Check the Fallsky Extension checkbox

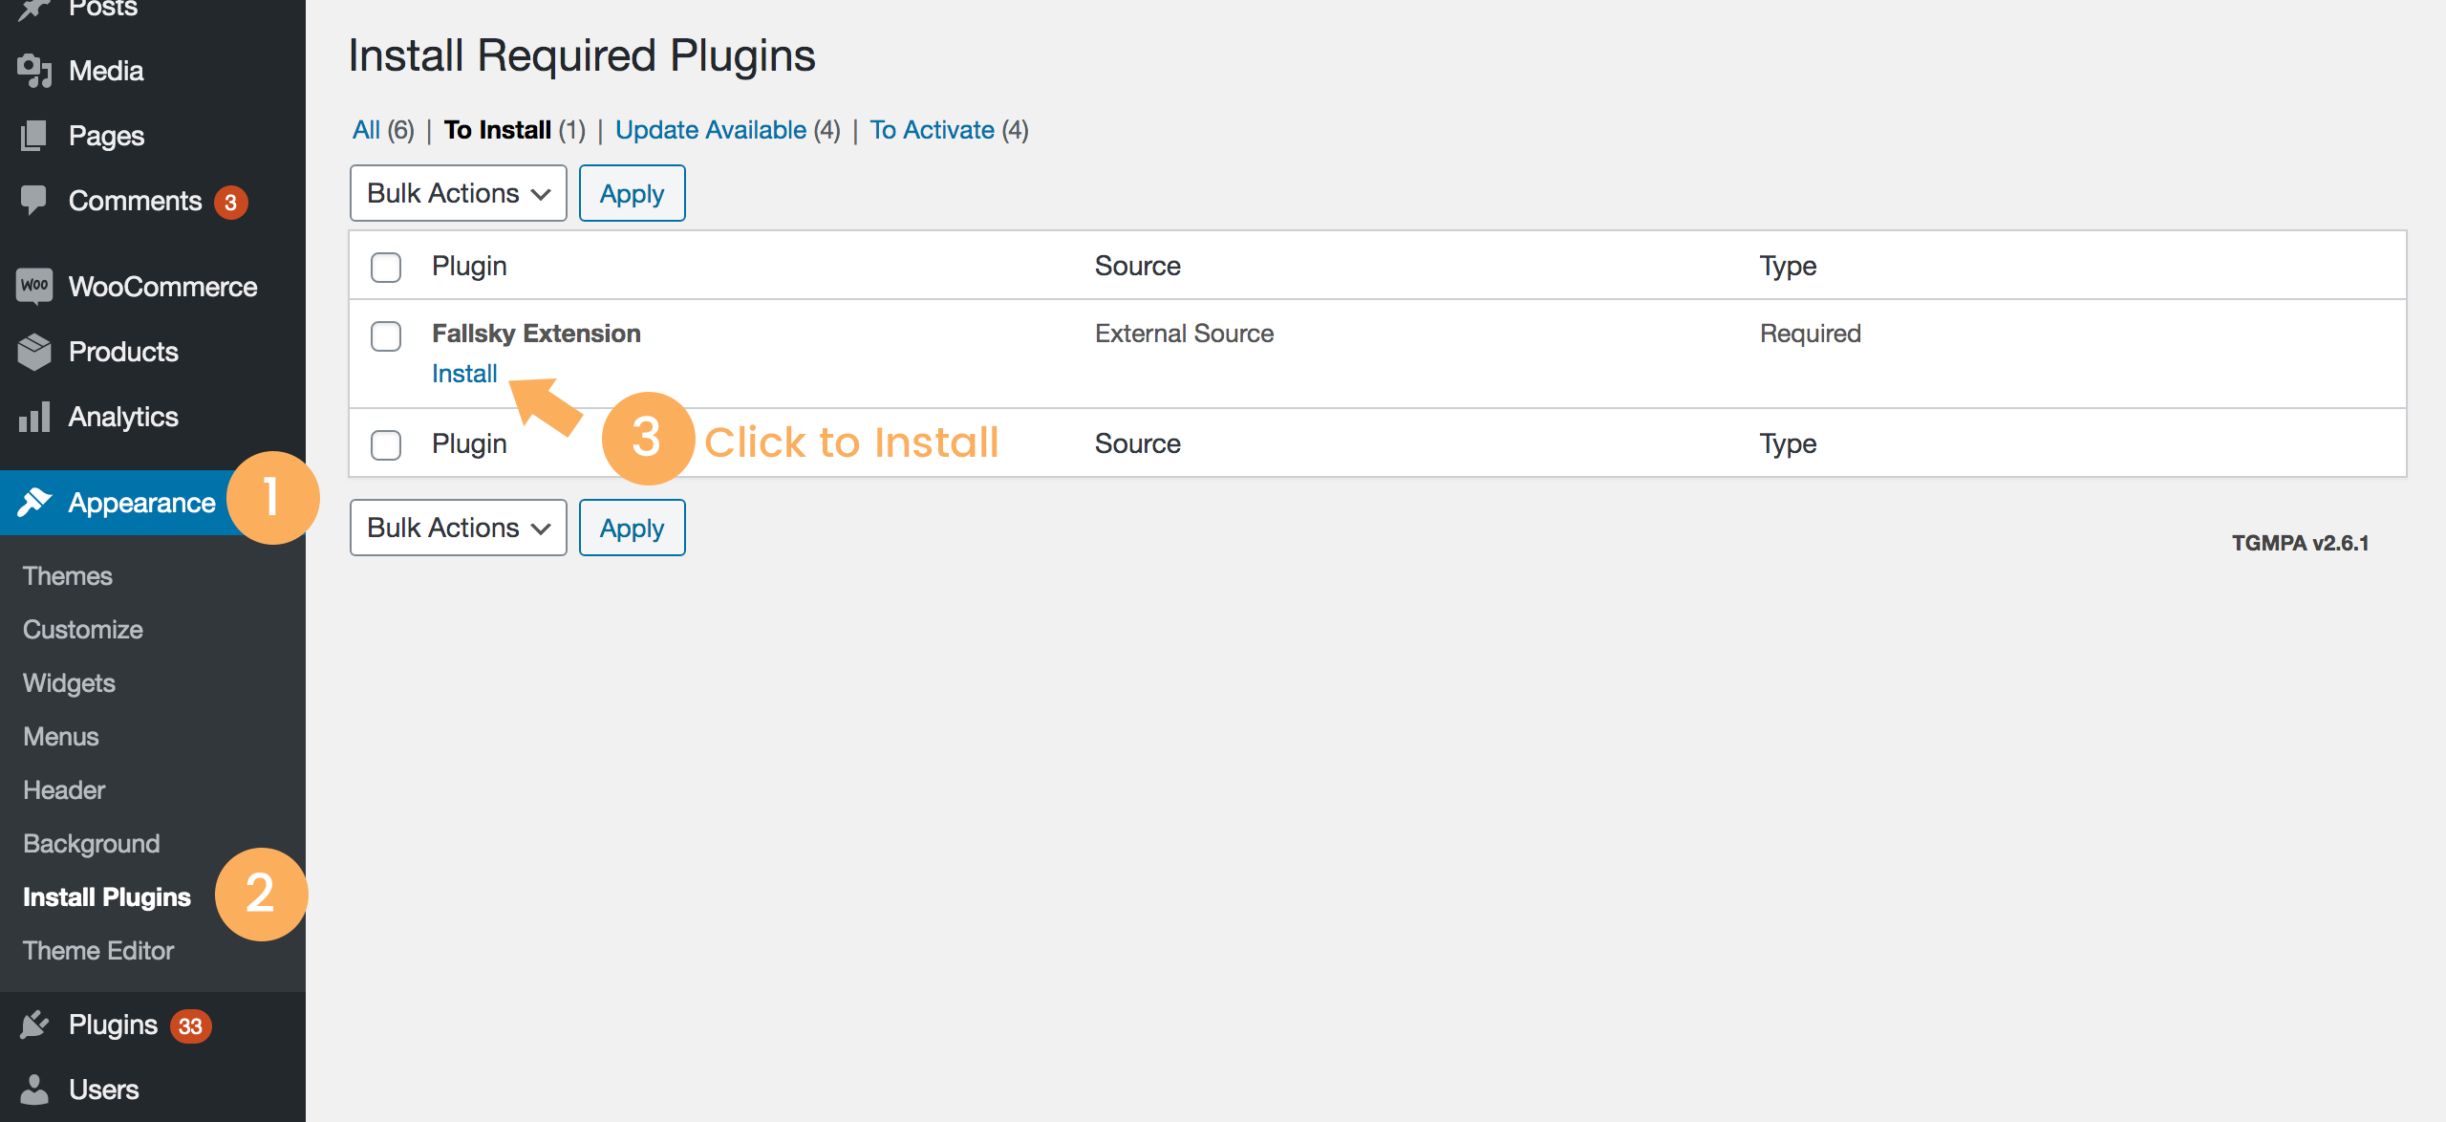pyautogui.click(x=386, y=336)
